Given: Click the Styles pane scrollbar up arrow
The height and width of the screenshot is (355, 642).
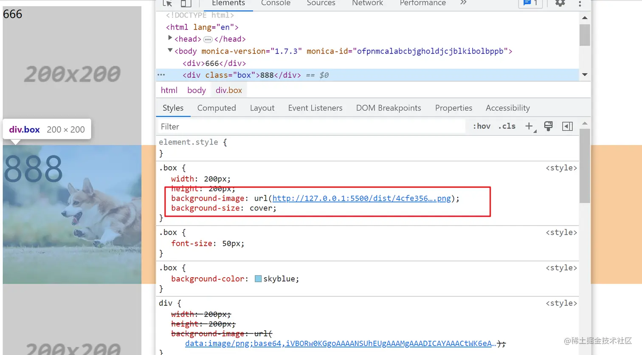Looking at the screenshot, I should (x=585, y=124).
